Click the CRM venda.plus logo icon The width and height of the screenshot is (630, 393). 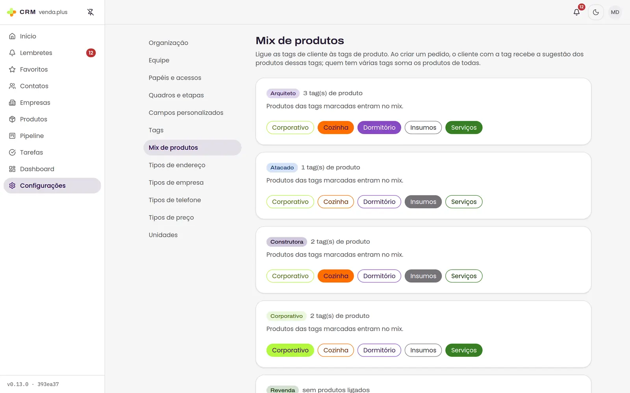point(12,12)
